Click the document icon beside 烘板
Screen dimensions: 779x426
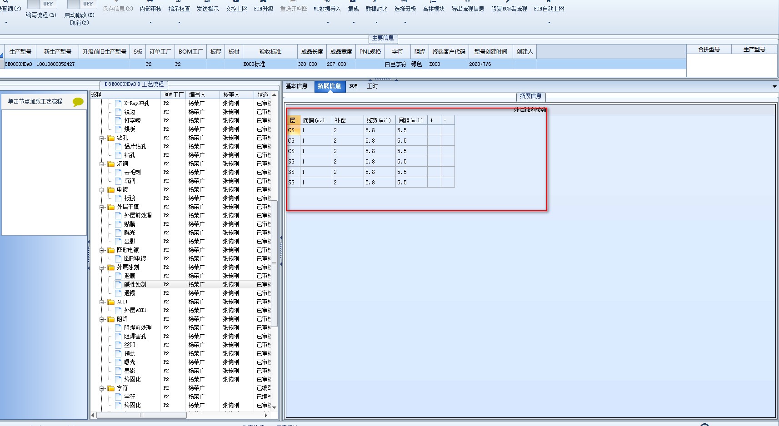[118, 129]
